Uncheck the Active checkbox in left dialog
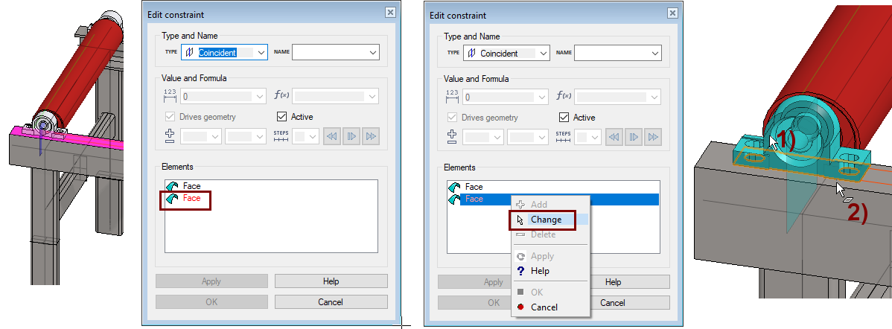This screenshot has width=892, height=329. coord(282,117)
